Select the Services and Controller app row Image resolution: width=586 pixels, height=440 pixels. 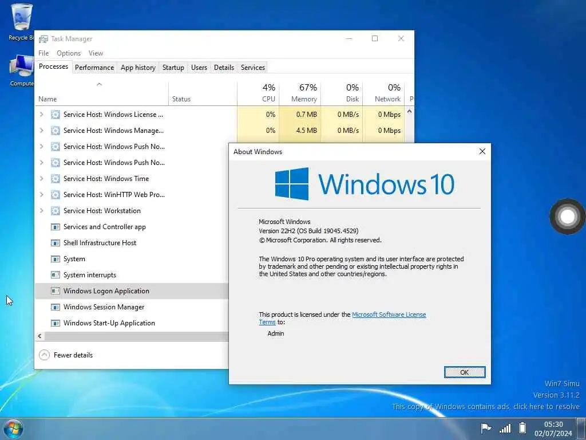click(132, 227)
